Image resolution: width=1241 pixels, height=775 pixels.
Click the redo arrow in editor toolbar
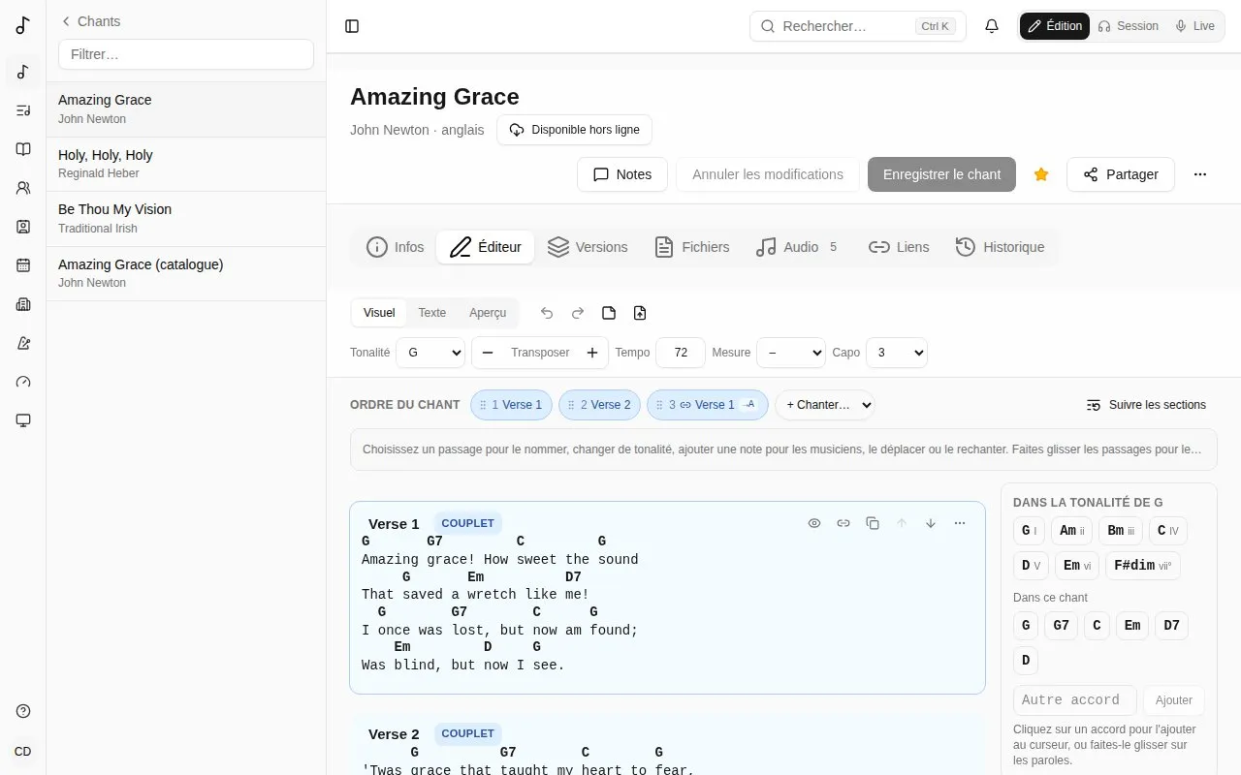(578, 313)
